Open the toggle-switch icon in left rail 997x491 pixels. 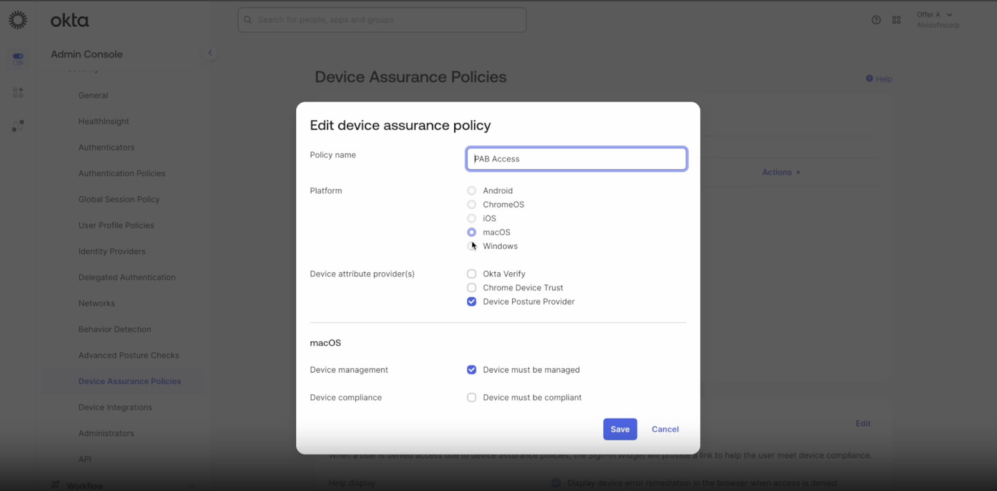(18, 59)
